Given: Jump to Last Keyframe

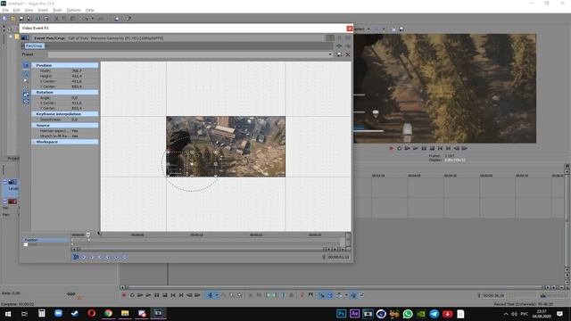Looking at the screenshot, I should pyautogui.click(x=109, y=257).
